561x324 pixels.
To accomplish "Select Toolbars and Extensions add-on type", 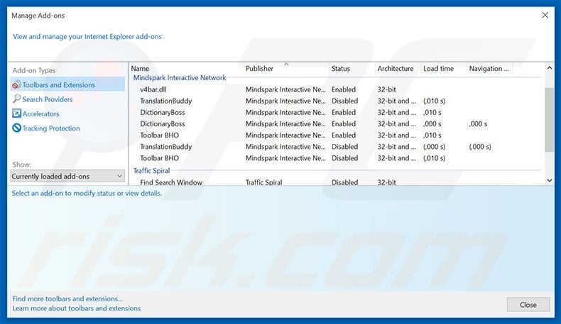I will 67,84.
